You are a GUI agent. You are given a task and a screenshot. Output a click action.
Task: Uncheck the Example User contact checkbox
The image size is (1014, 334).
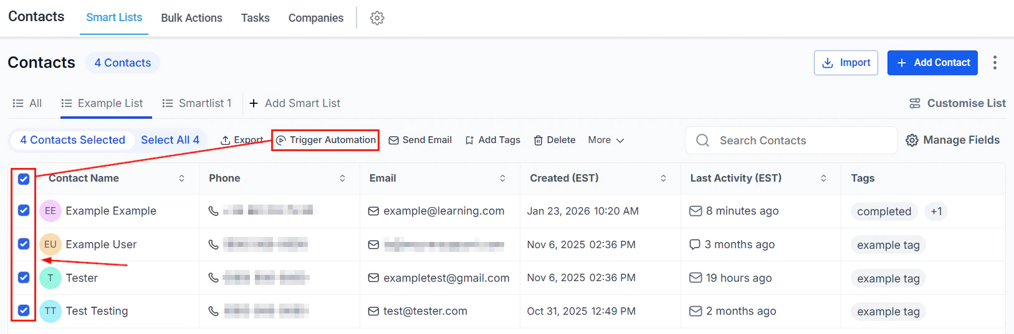pyautogui.click(x=24, y=244)
